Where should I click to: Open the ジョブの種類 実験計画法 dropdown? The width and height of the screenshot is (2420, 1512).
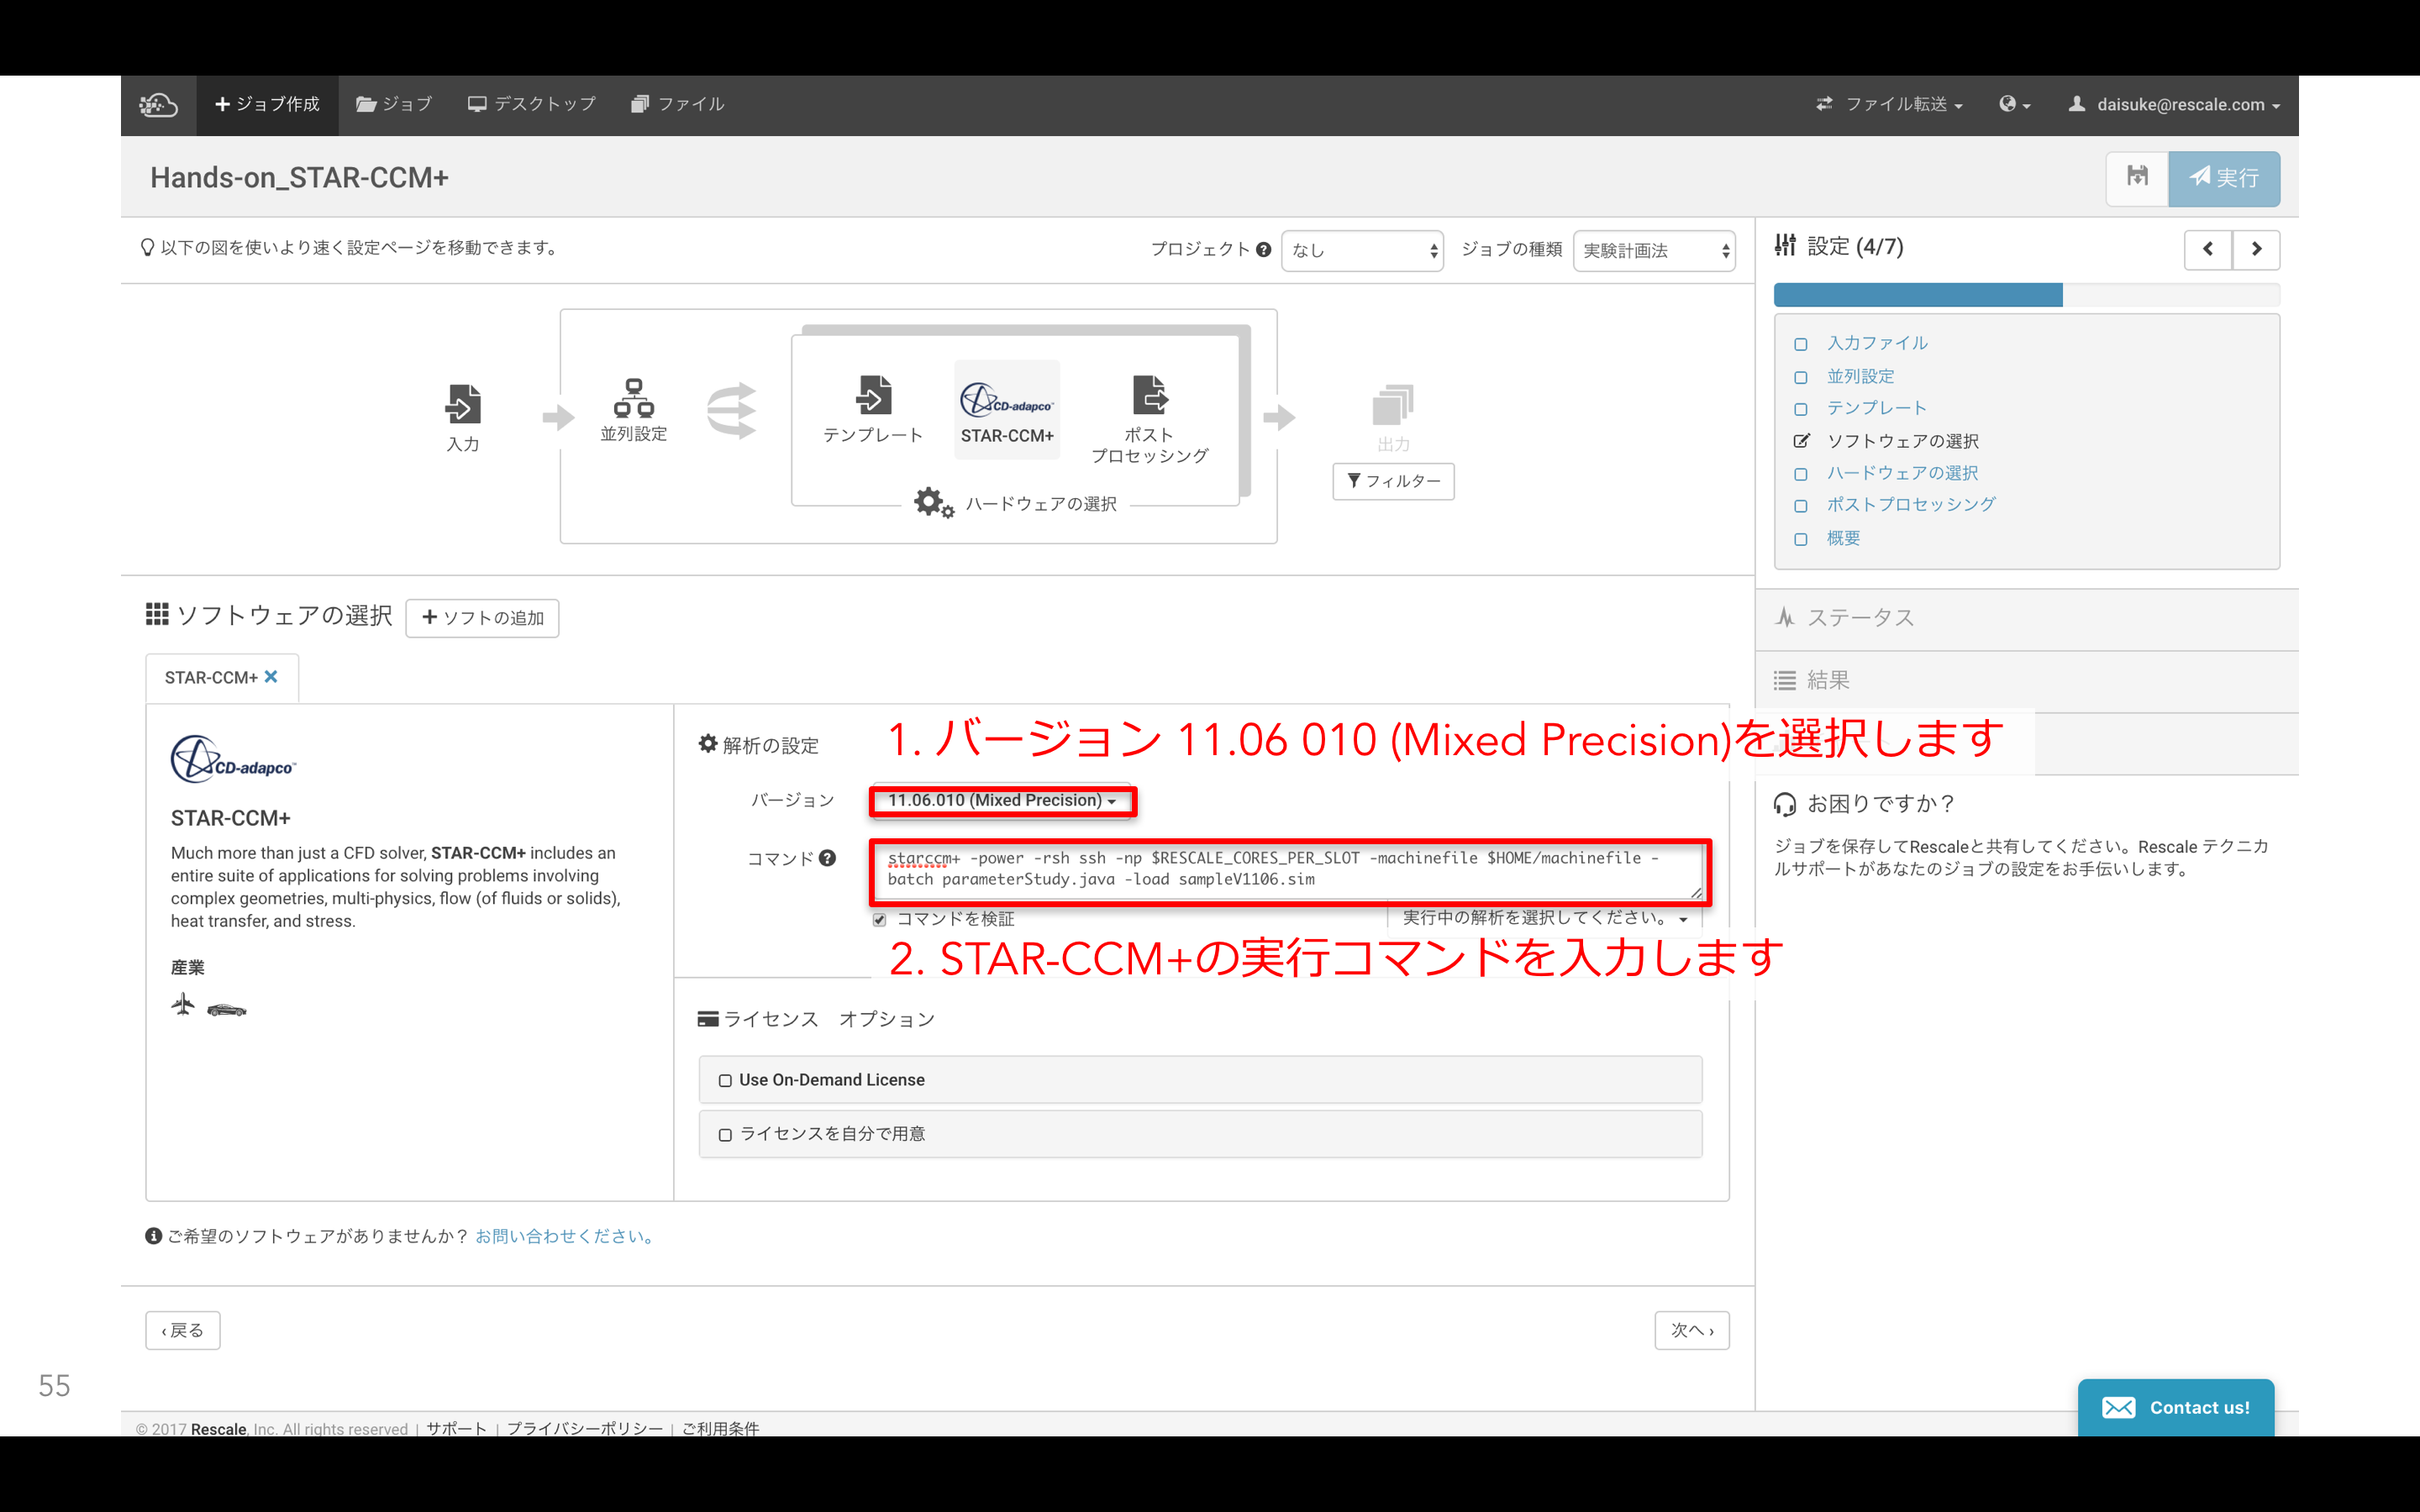pos(1654,250)
